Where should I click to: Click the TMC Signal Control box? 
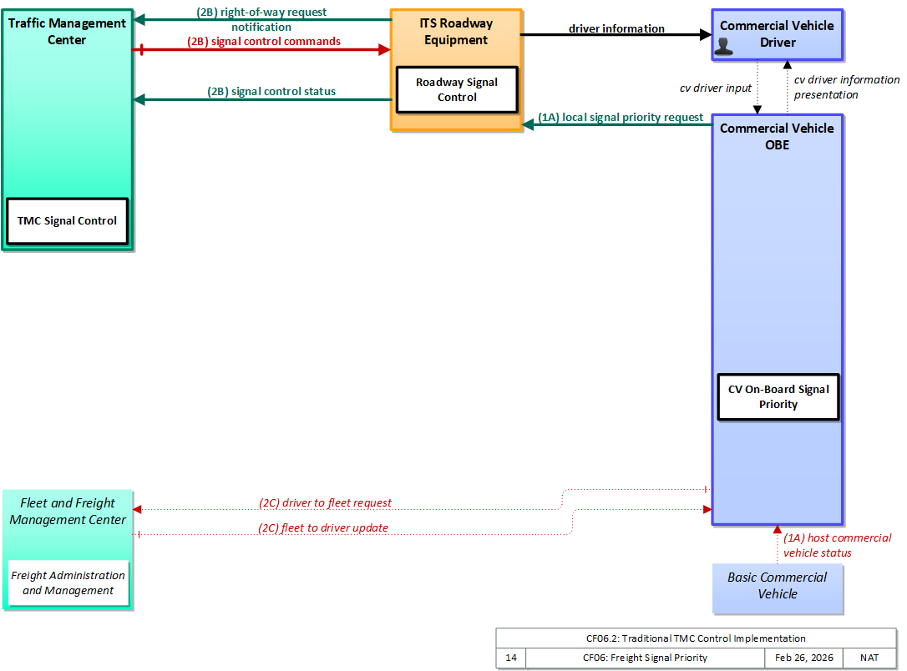click(x=67, y=221)
